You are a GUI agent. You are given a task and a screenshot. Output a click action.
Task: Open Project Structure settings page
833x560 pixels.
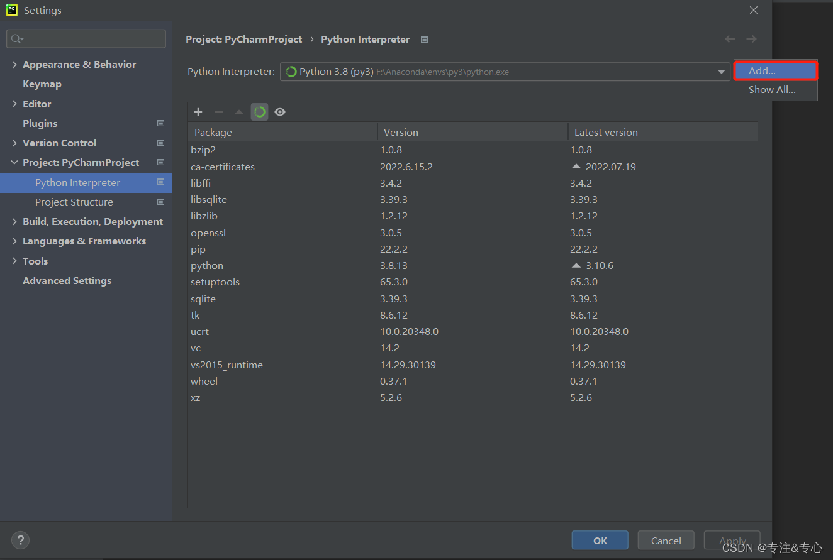point(74,202)
